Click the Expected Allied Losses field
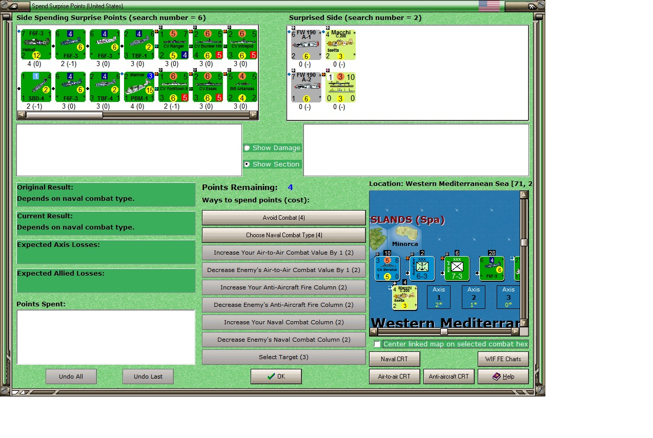This screenshot has width=653, height=438. click(106, 281)
